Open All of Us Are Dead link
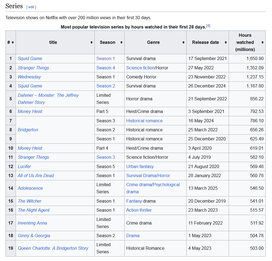The width and height of the screenshot is (272, 261). tap(36, 175)
